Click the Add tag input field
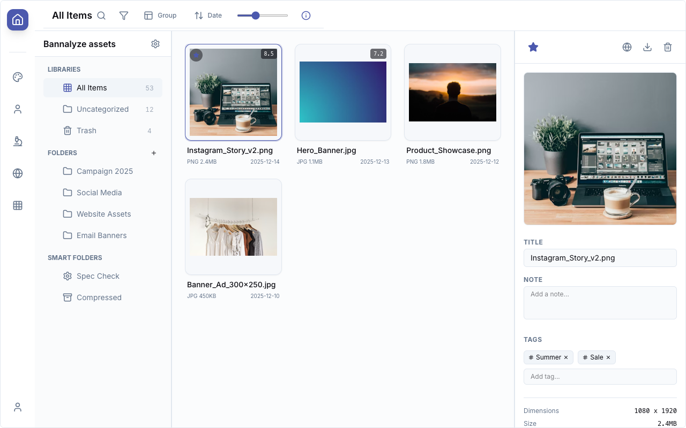Viewport: 686px width, 428px height. click(600, 377)
